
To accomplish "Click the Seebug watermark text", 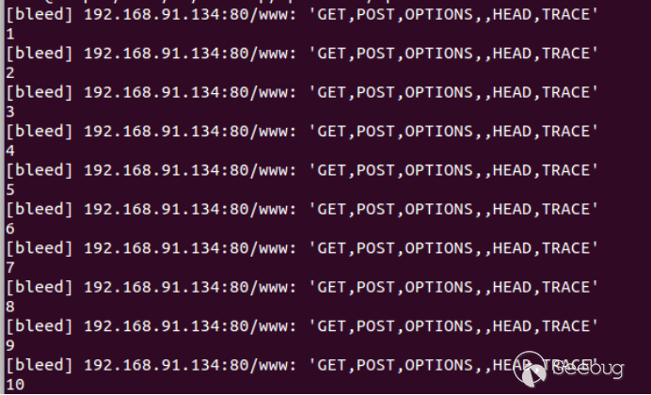I will (x=589, y=369).
